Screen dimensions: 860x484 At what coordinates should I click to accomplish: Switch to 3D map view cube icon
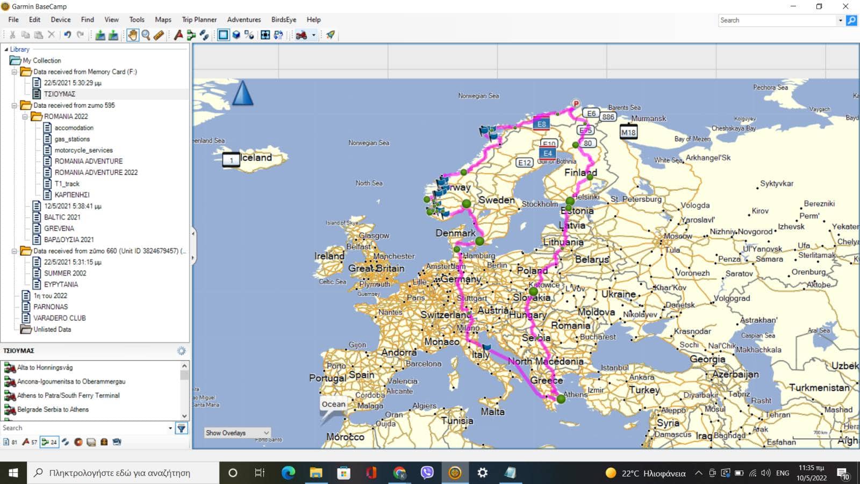tap(236, 35)
